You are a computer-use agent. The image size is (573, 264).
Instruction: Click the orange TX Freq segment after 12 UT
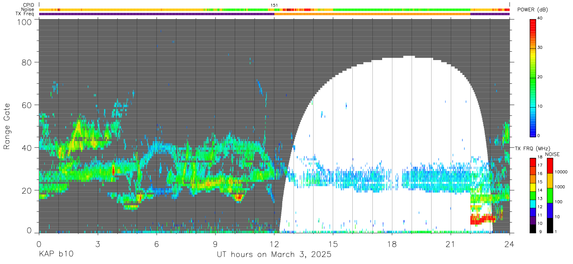tap(372, 14)
